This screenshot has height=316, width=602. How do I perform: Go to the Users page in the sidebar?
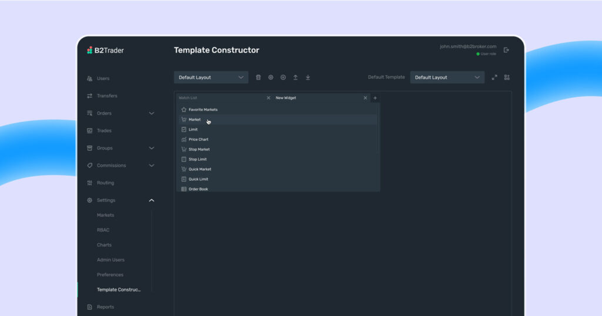[x=103, y=79]
